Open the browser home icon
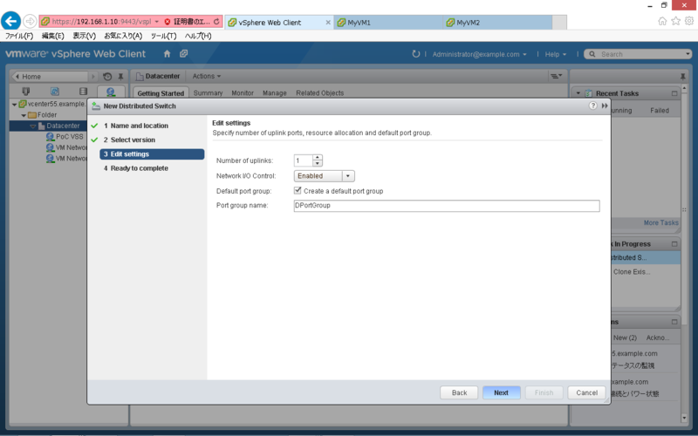This screenshot has width=698, height=436. pos(662,21)
